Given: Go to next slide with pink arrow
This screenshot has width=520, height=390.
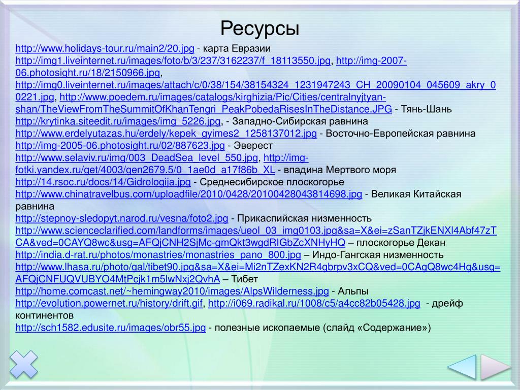Looking at the screenshot, I should click(x=496, y=367).
